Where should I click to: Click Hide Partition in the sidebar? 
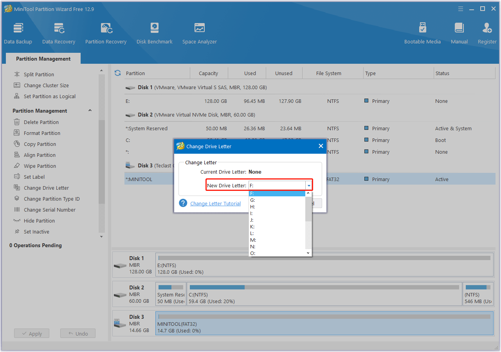pyautogui.click(x=39, y=221)
